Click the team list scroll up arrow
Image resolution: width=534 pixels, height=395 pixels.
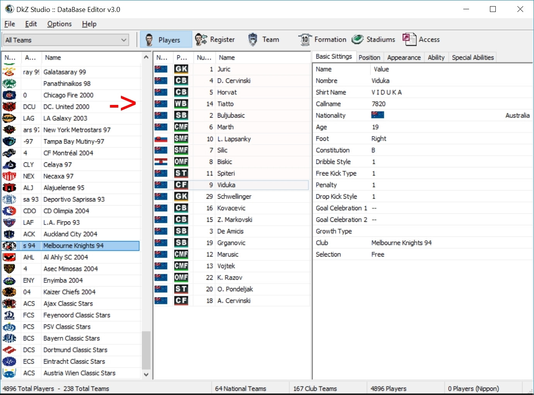[x=146, y=57]
